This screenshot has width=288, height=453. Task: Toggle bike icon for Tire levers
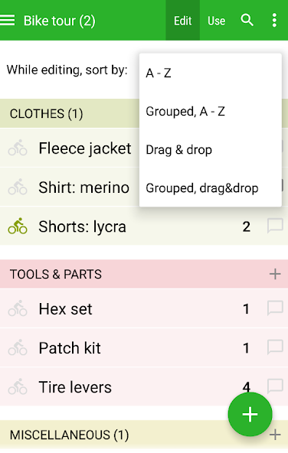click(x=18, y=386)
